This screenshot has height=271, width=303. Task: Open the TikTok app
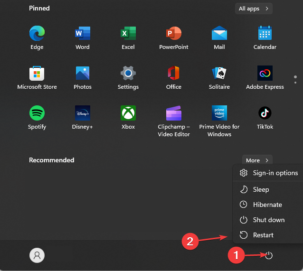tap(265, 117)
